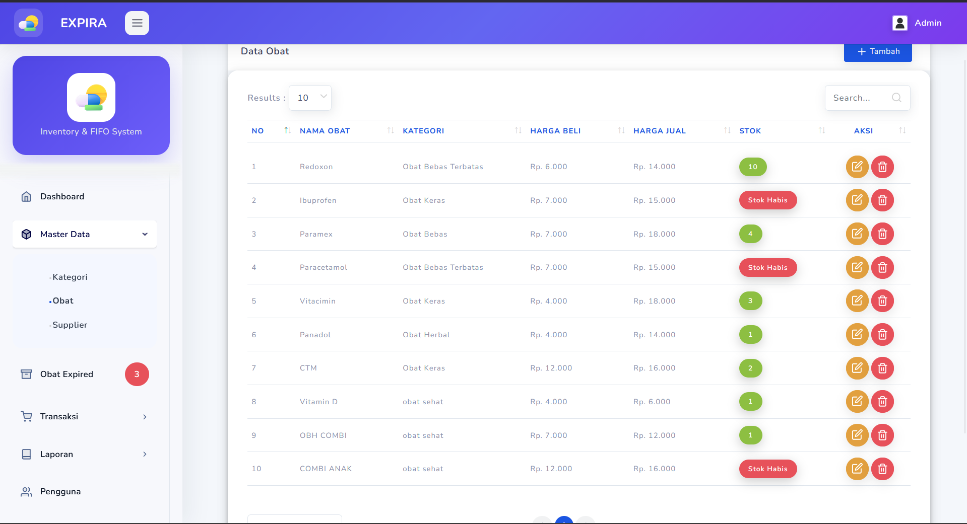Screen dimensions: 967x524
Task: Expand the Transaksi submenu
Action: click(85, 416)
